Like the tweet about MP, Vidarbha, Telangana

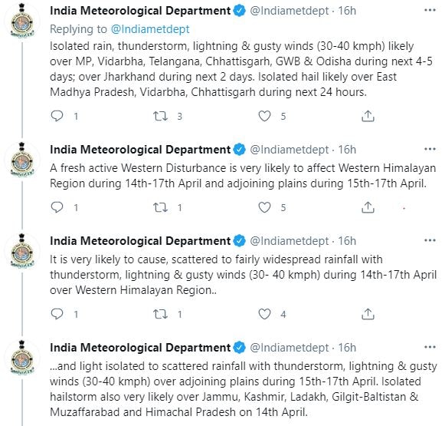point(264,116)
